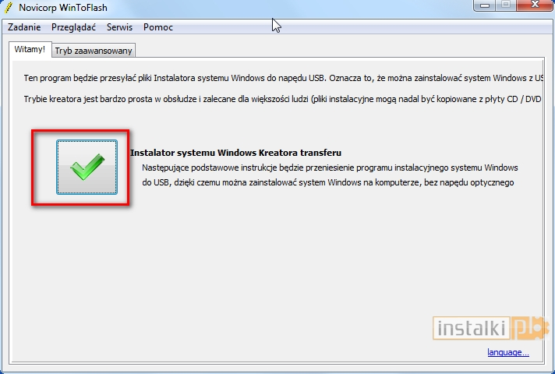555x374 pixels.
Task: Switch to the Tryb zaawansowany tab
Action: coord(94,51)
